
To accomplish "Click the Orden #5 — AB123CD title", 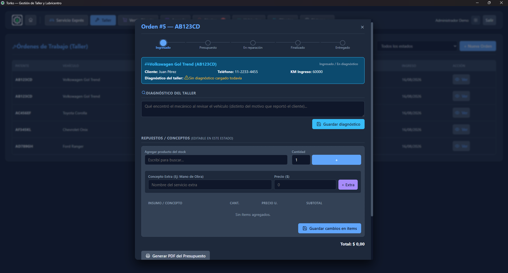I will 171,26.
